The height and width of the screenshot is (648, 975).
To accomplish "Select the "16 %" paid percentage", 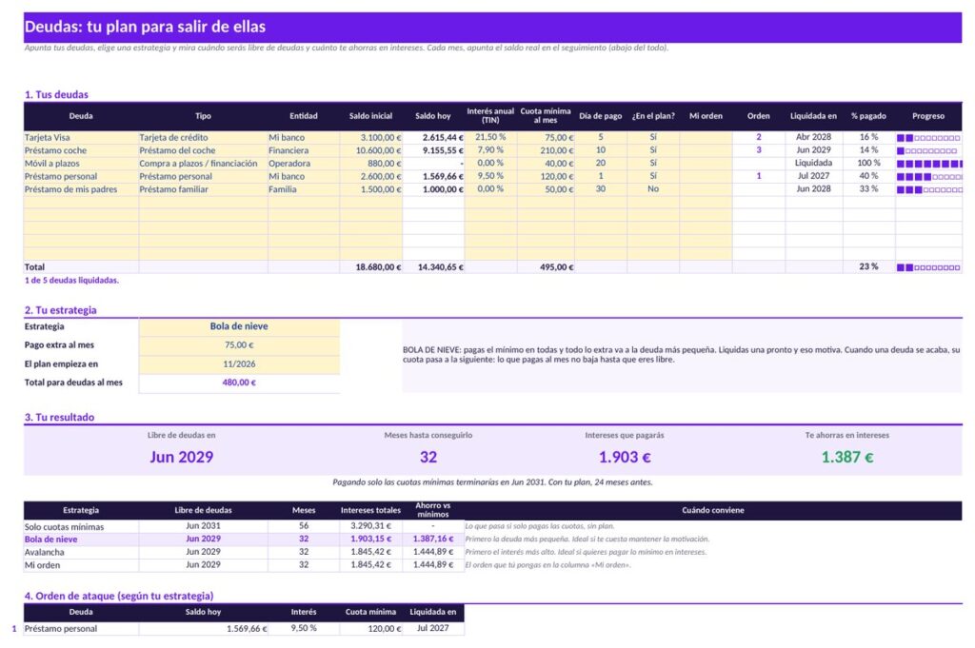I will (x=868, y=137).
